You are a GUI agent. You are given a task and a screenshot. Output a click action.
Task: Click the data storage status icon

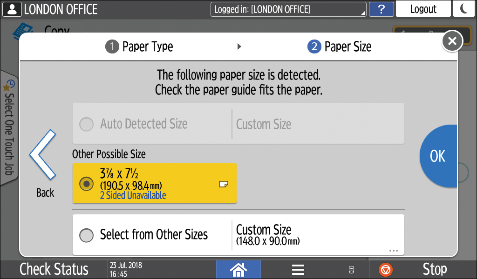[352, 270]
